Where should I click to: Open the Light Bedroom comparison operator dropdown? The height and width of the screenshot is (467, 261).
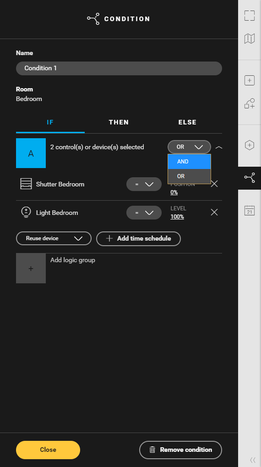(x=144, y=213)
